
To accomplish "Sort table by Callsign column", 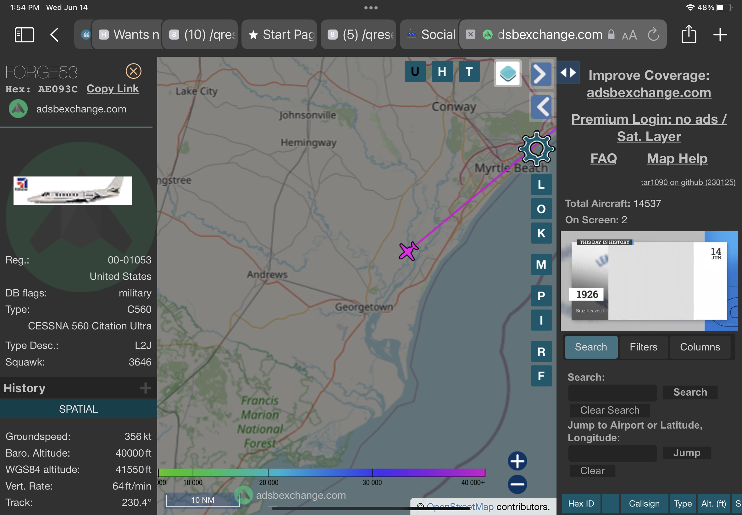I will [644, 503].
